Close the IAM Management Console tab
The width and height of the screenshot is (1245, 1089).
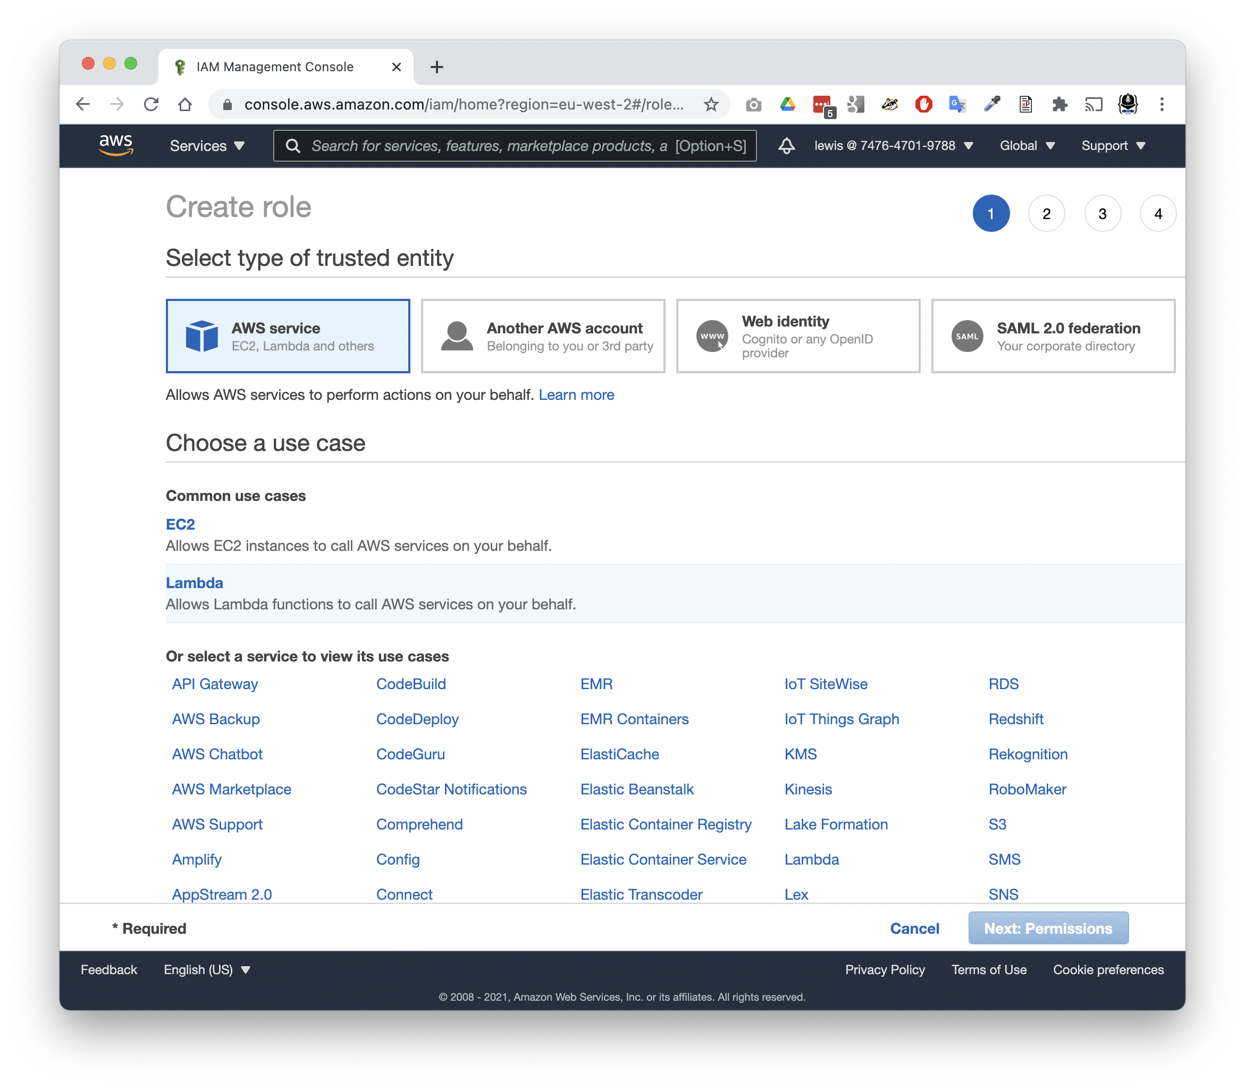point(396,67)
